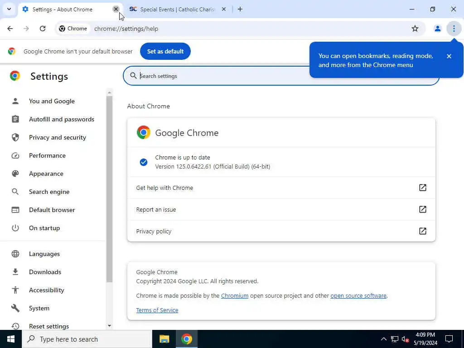Screen dimensions: 464x348
Task: Click the You and Google person icon
Action: 15,101
